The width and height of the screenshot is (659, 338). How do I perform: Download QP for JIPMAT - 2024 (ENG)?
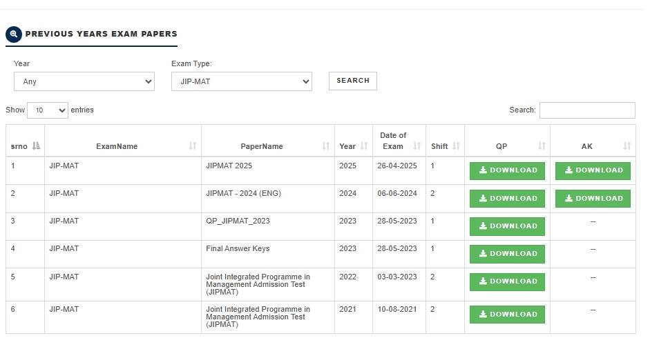(507, 199)
